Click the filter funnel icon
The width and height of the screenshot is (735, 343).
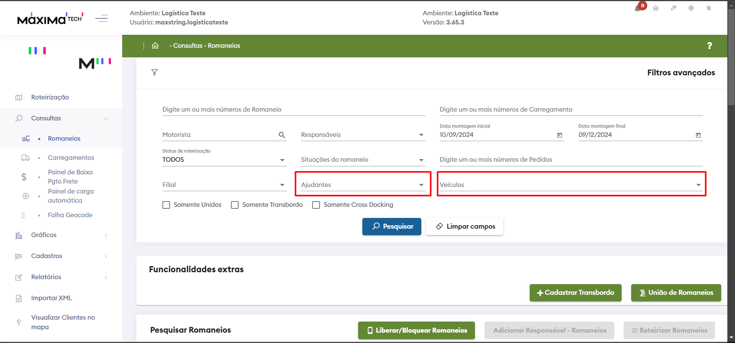click(154, 72)
